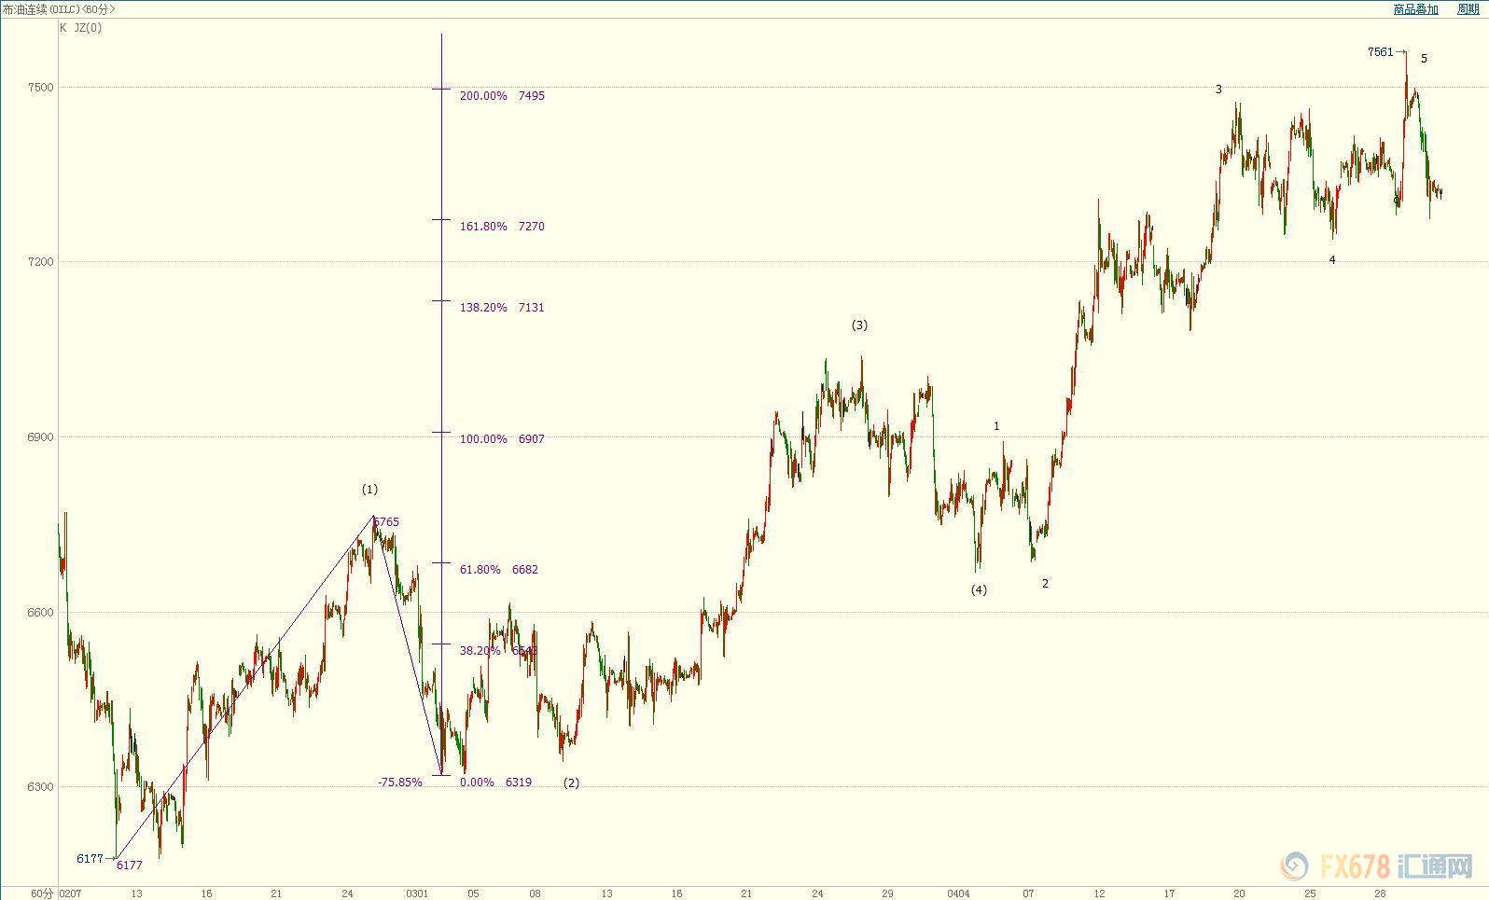Click the 7561 high price marker
1489x900 pixels.
(x=1381, y=52)
